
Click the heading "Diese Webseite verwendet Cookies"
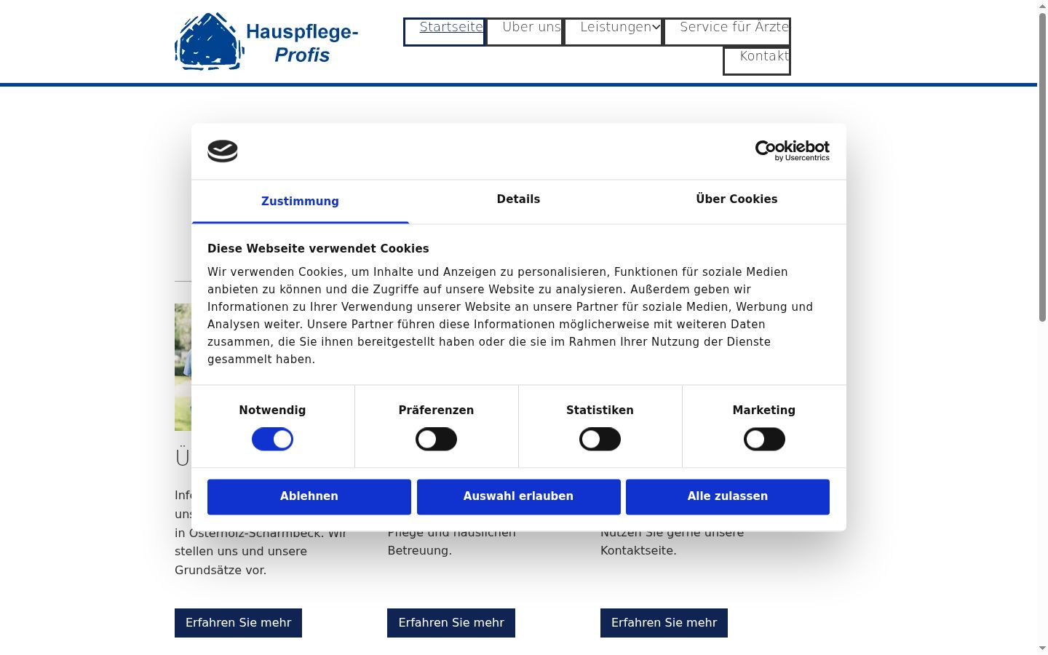(x=318, y=249)
